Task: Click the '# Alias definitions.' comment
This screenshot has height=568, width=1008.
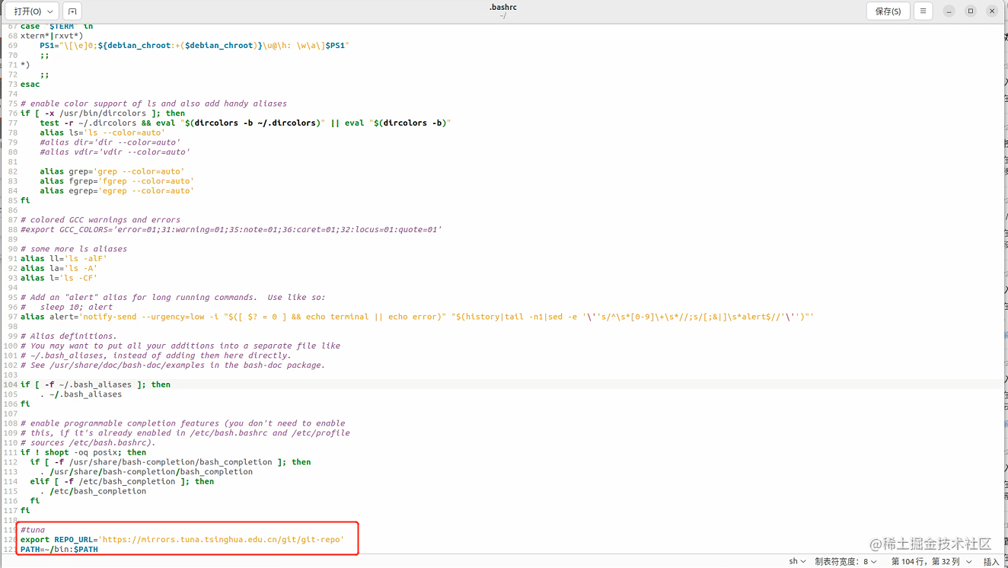Action: (x=69, y=336)
